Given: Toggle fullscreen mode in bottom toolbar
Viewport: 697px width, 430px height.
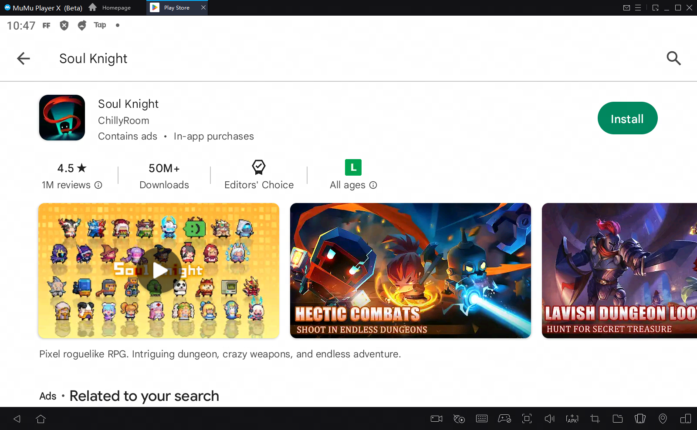Looking at the screenshot, I should pyautogui.click(x=527, y=419).
